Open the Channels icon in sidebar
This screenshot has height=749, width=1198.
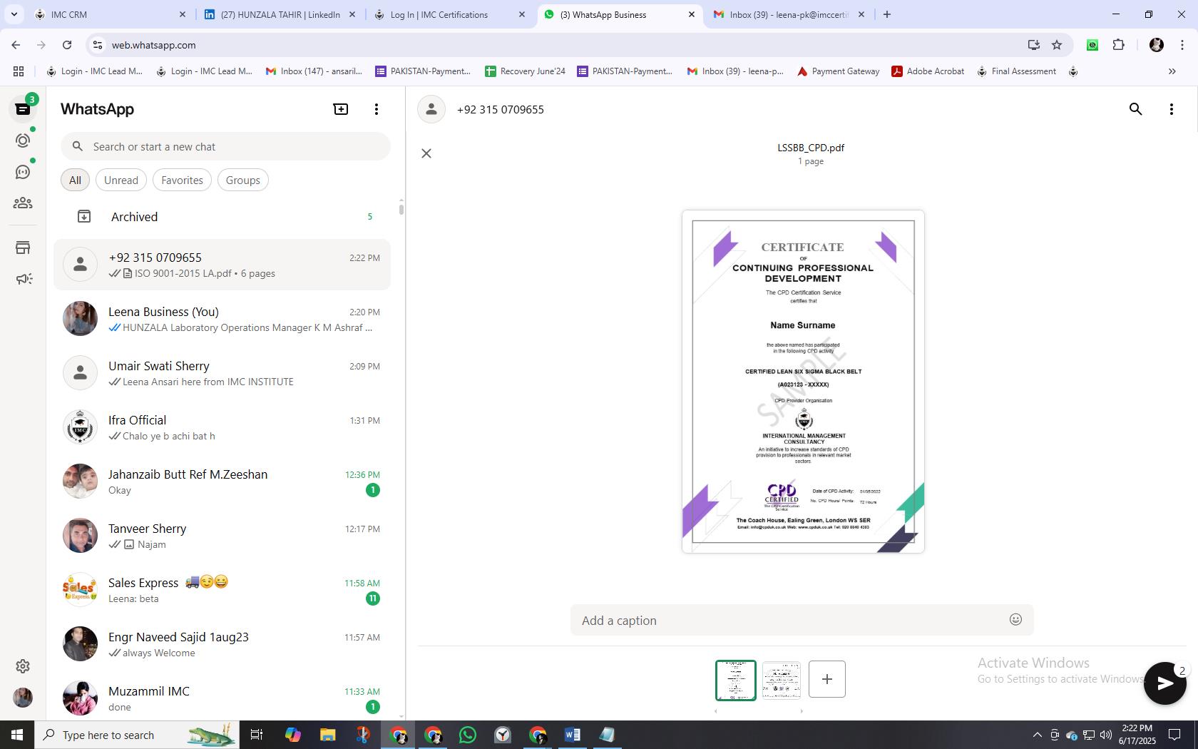coord(23,172)
